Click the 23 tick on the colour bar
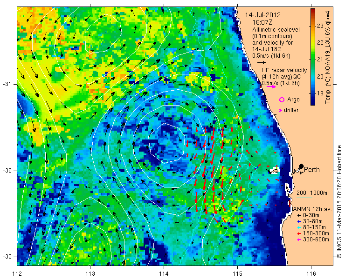Image resolution: width=345 pixels, height=279 pixels. 320,26
